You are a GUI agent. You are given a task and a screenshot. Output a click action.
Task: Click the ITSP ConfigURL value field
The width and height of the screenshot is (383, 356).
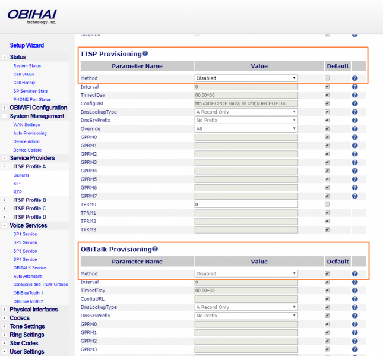[246, 103]
